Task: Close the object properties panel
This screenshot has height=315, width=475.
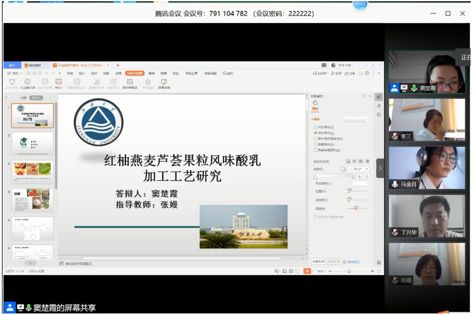Action: click(x=370, y=96)
